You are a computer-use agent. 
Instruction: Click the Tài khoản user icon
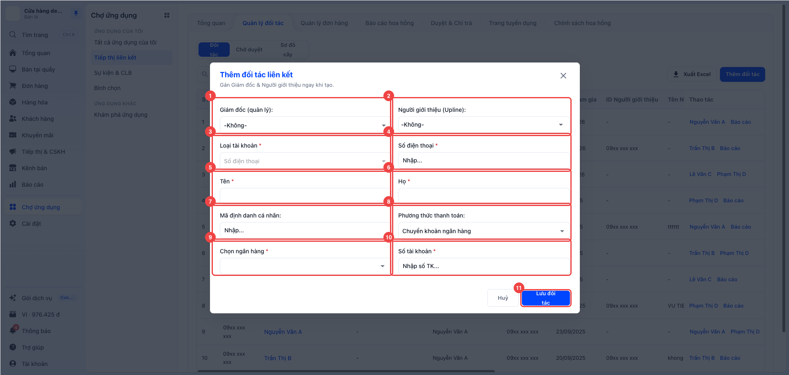[13, 363]
